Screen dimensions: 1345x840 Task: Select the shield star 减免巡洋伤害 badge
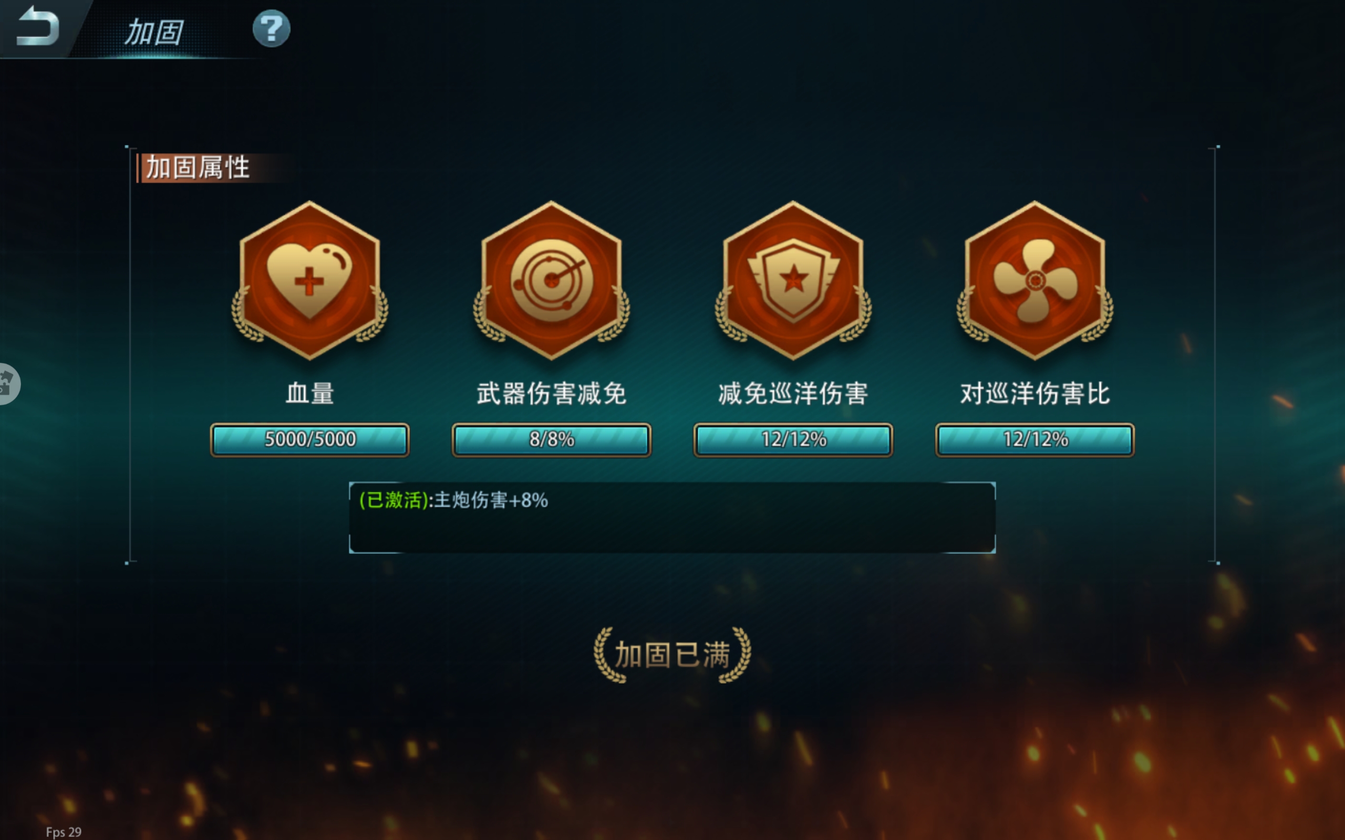[x=793, y=280]
